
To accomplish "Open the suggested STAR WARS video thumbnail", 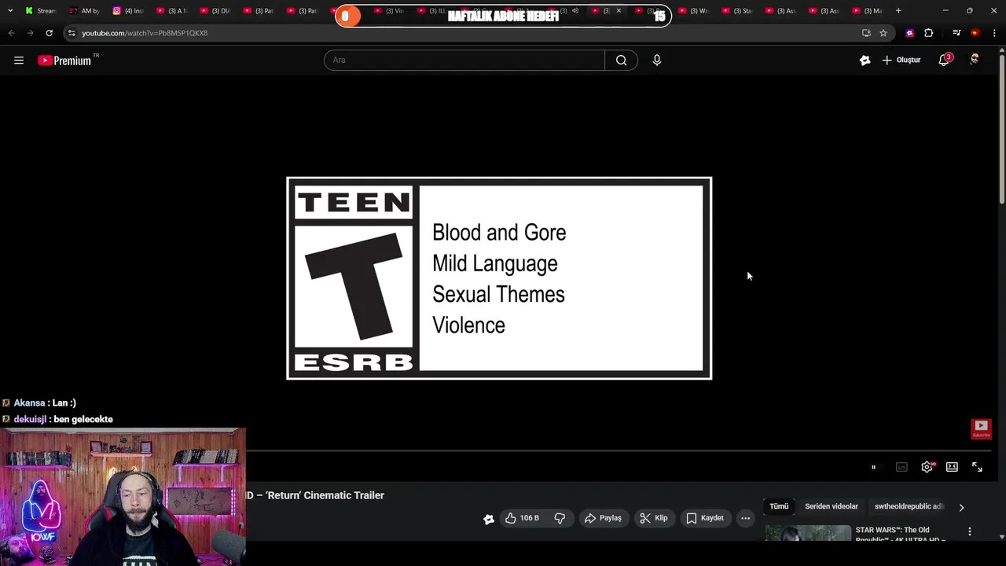I will [808, 533].
